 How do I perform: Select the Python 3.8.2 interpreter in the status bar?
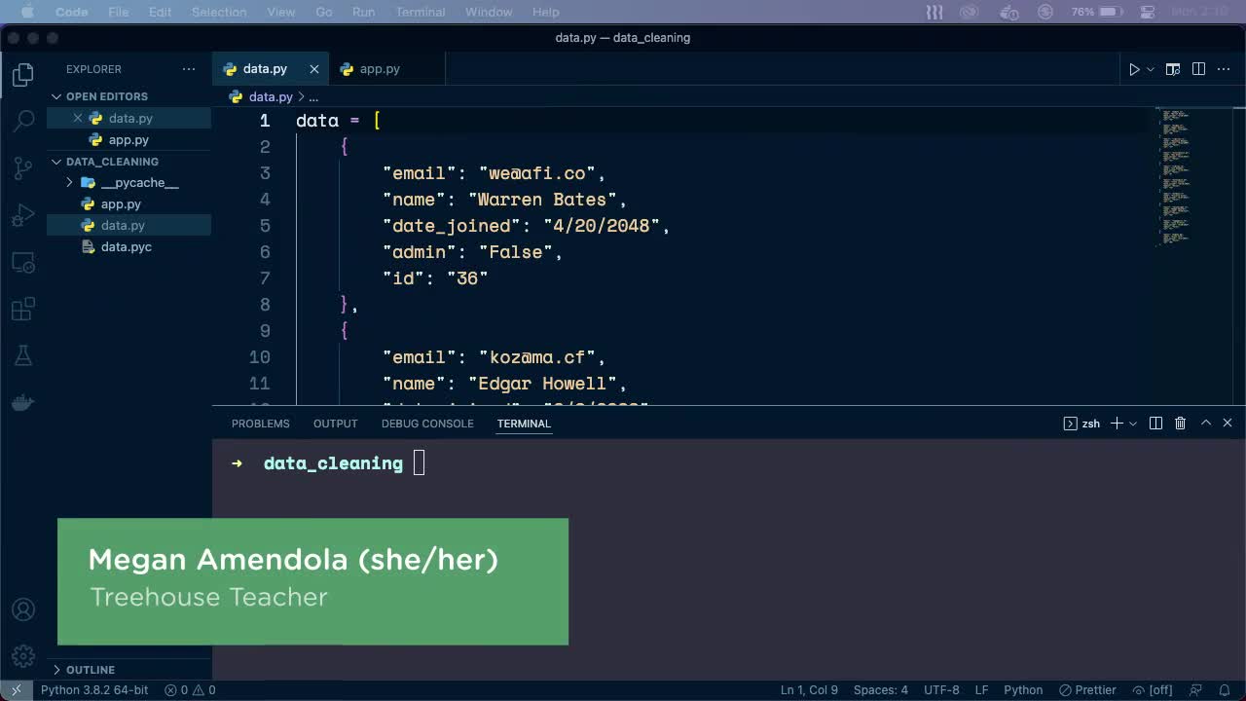(93, 689)
